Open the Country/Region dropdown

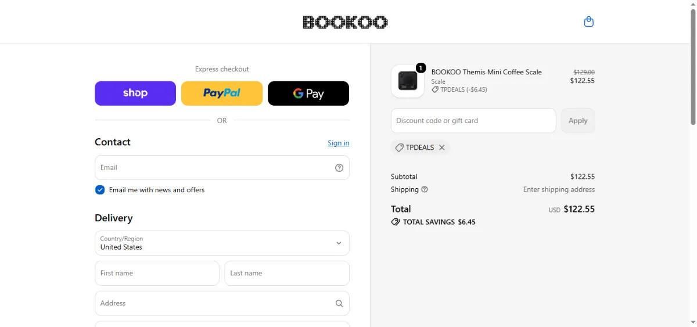(222, 243)
